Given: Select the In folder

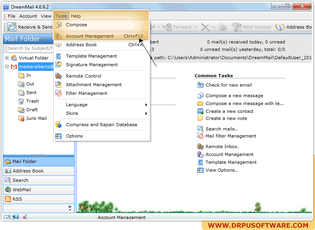Looking at the screenshot, I should coord(29,75).
